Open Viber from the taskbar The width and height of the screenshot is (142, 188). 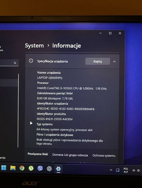click(x=40, y=168)
